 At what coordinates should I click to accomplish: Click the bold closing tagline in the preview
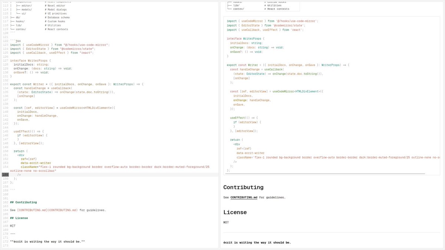coord(257,243)
